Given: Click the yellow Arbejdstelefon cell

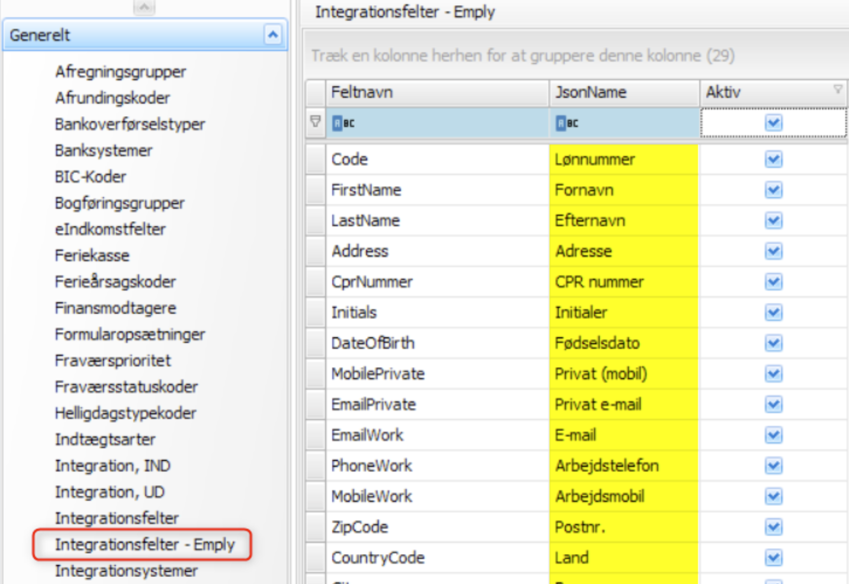Looking at the screenshot, I should (x=623, y=466).
